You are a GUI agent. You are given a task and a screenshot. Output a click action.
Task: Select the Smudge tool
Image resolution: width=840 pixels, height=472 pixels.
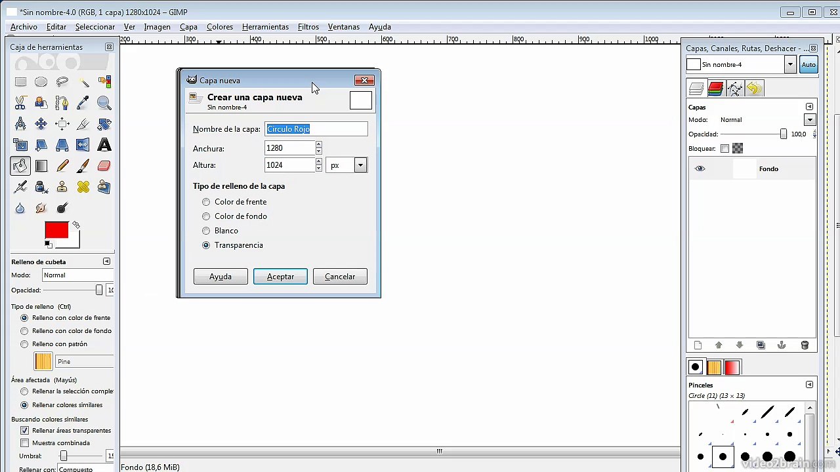(x=41, y=208)
